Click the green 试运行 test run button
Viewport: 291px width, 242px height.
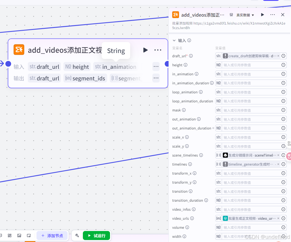(96, 236)
